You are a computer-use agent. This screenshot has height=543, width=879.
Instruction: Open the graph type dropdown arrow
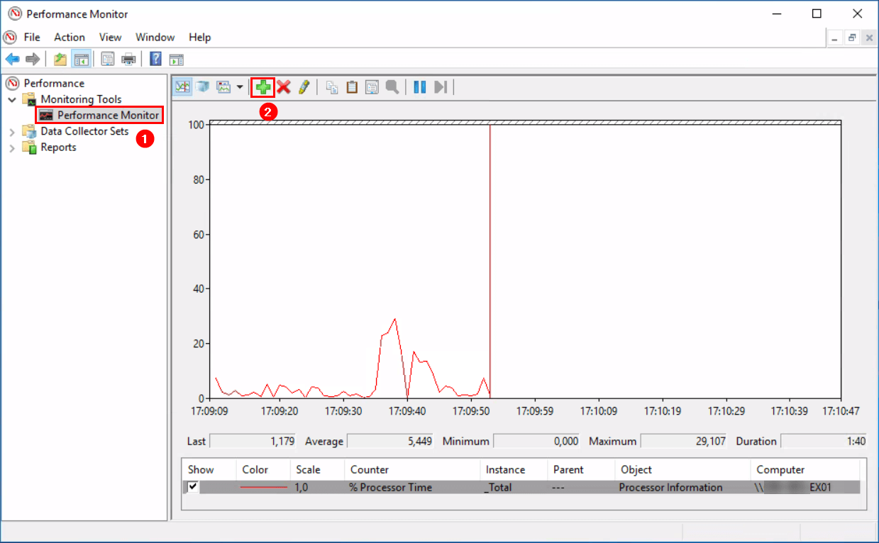click(x=240, y=86)
